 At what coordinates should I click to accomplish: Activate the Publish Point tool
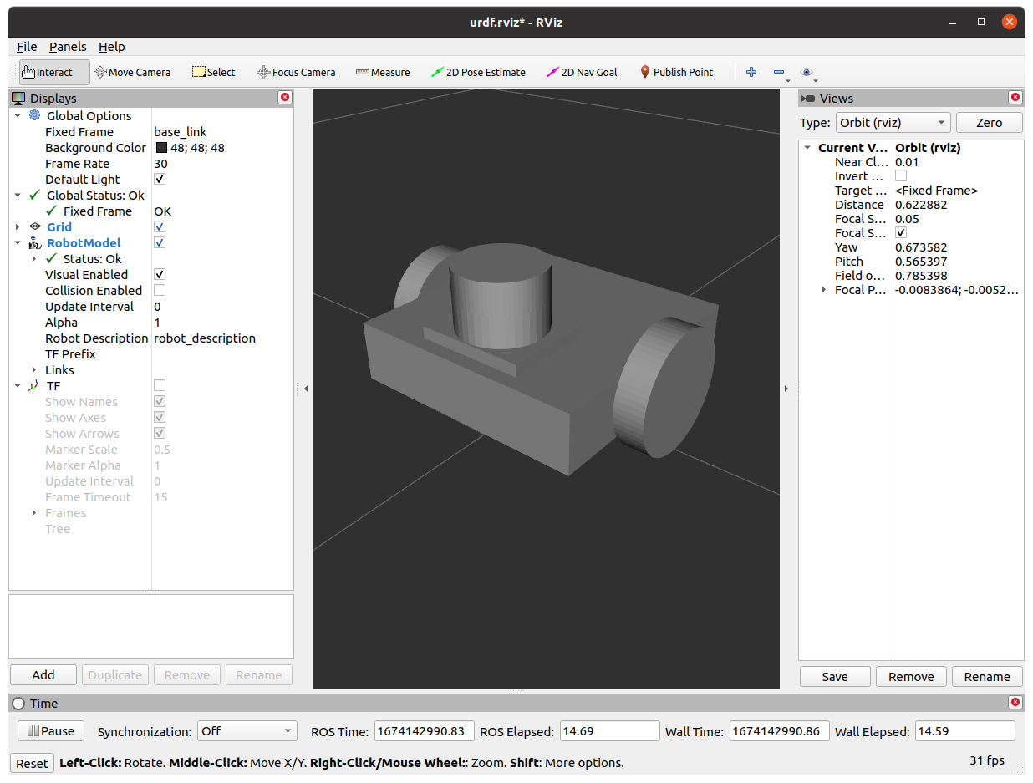pos(676,72)
